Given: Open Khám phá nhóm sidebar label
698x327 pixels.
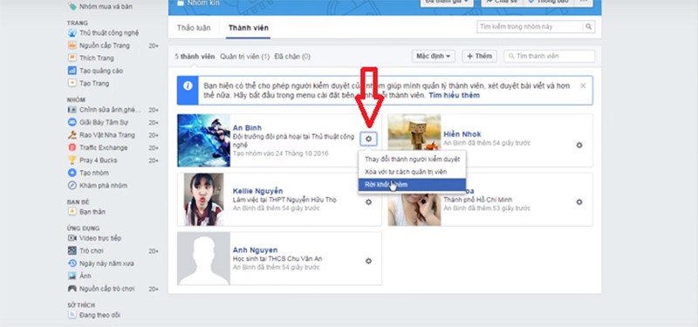Looking at the screenshot, I should (x=103, y=186).
